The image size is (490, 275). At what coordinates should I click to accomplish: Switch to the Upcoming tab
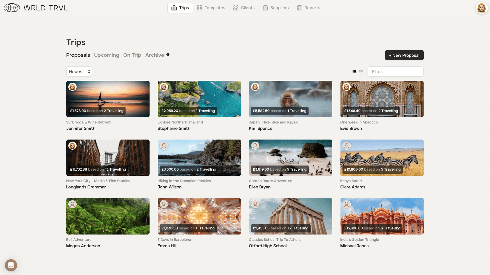pyautogui.click(x=106, y=55)
